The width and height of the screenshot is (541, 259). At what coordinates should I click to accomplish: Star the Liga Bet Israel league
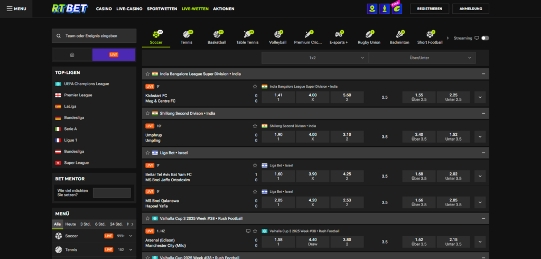coord(147,153)
